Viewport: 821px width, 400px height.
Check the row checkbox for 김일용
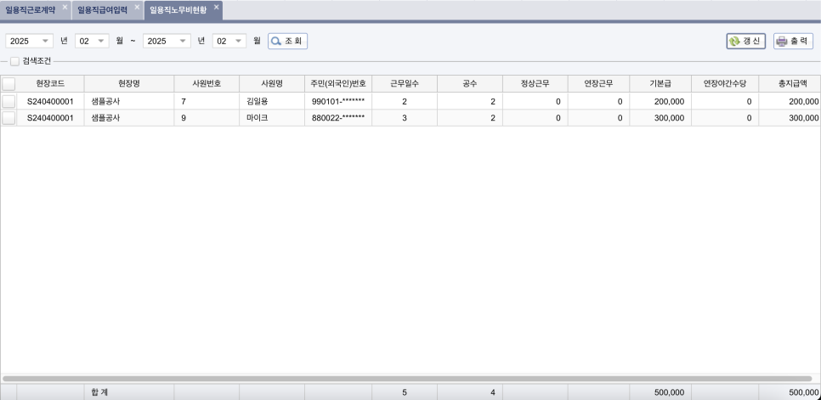[x=8, y=101]
